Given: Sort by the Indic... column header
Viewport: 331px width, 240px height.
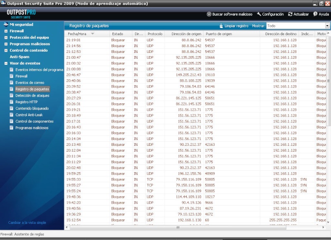Looking at the screenshot, I should pos(307,34).
